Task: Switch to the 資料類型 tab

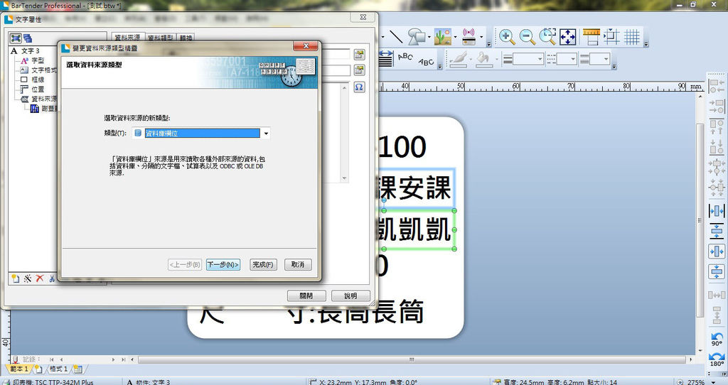Action: pos(160,38)
